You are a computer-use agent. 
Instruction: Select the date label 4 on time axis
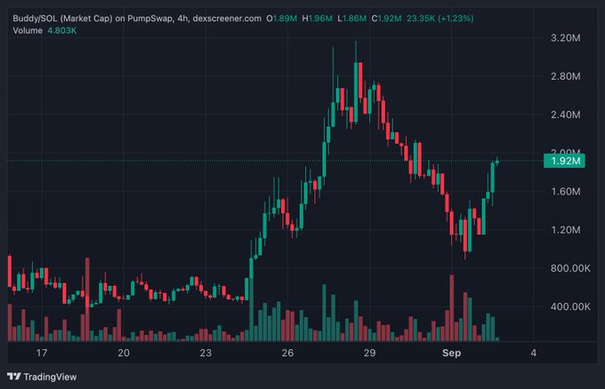click(534, 353)
